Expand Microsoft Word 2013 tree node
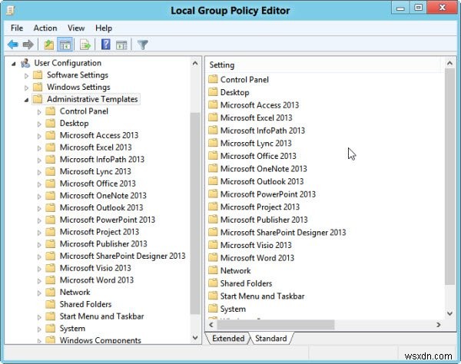461x364 pixels. 39,281
